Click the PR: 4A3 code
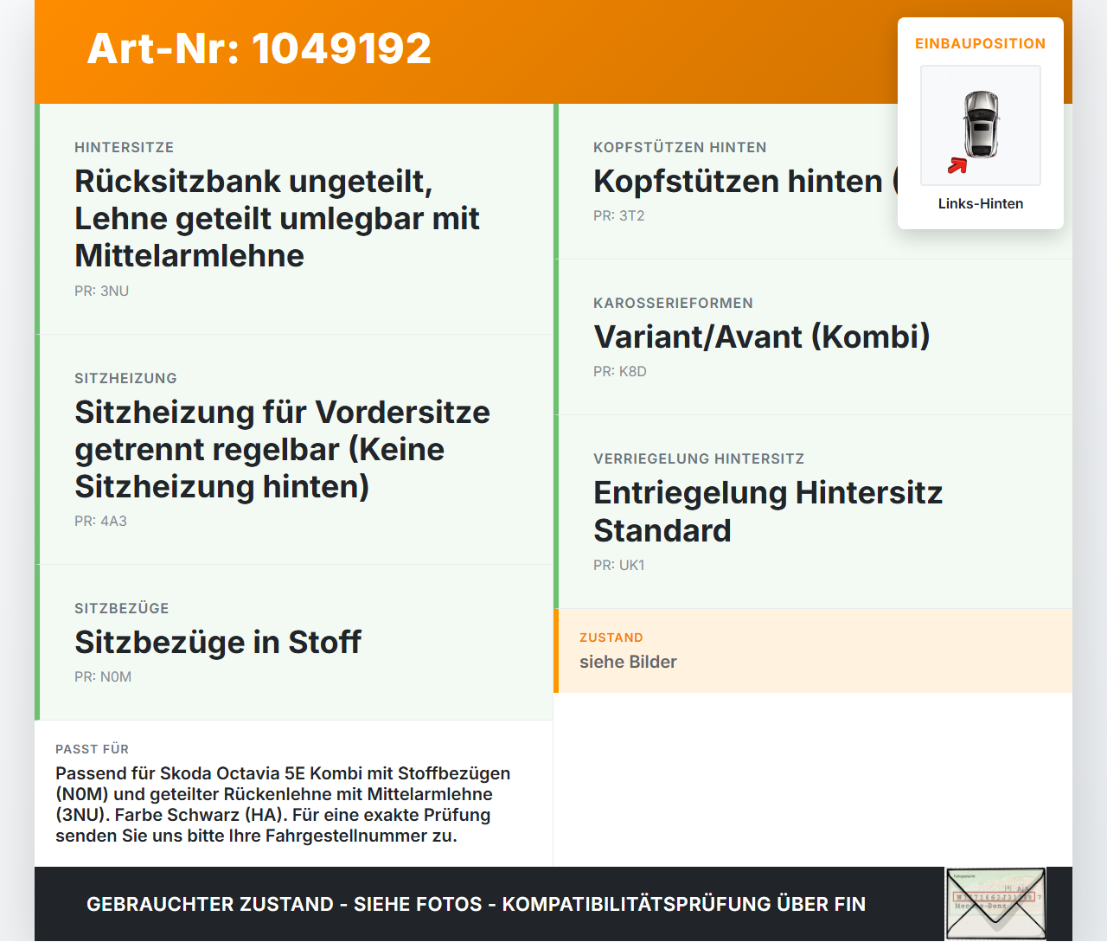The image size is (1107, 942). pyautogui.click(x=100, y=521)
